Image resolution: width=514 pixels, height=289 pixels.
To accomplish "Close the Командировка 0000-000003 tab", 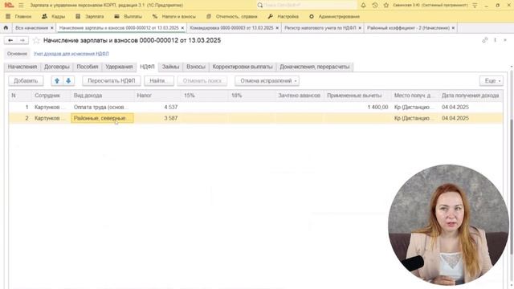I will [x=277, y=28].
